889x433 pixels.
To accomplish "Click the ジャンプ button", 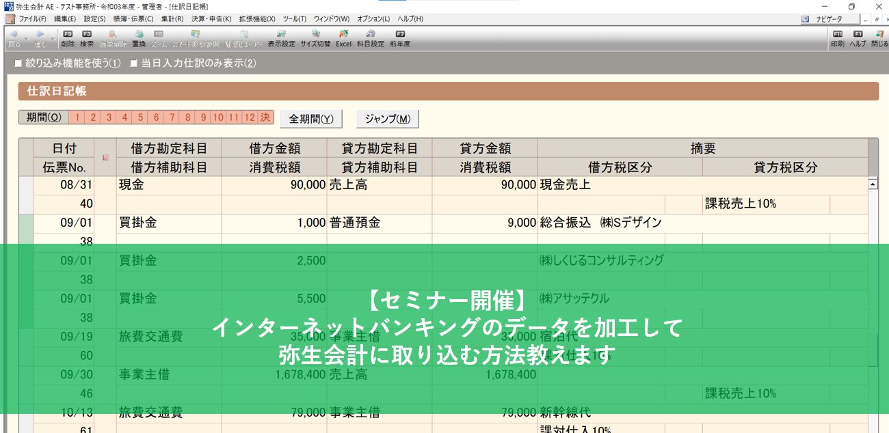I will pos(387,118).
